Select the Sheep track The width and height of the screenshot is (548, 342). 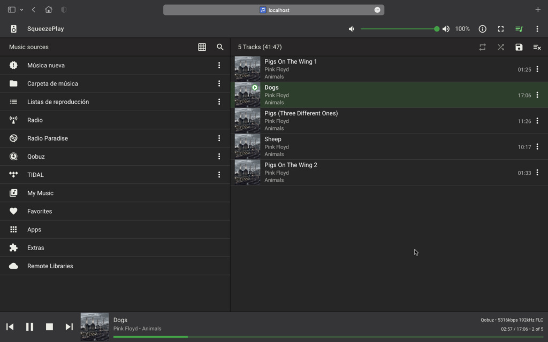[390, 146]
